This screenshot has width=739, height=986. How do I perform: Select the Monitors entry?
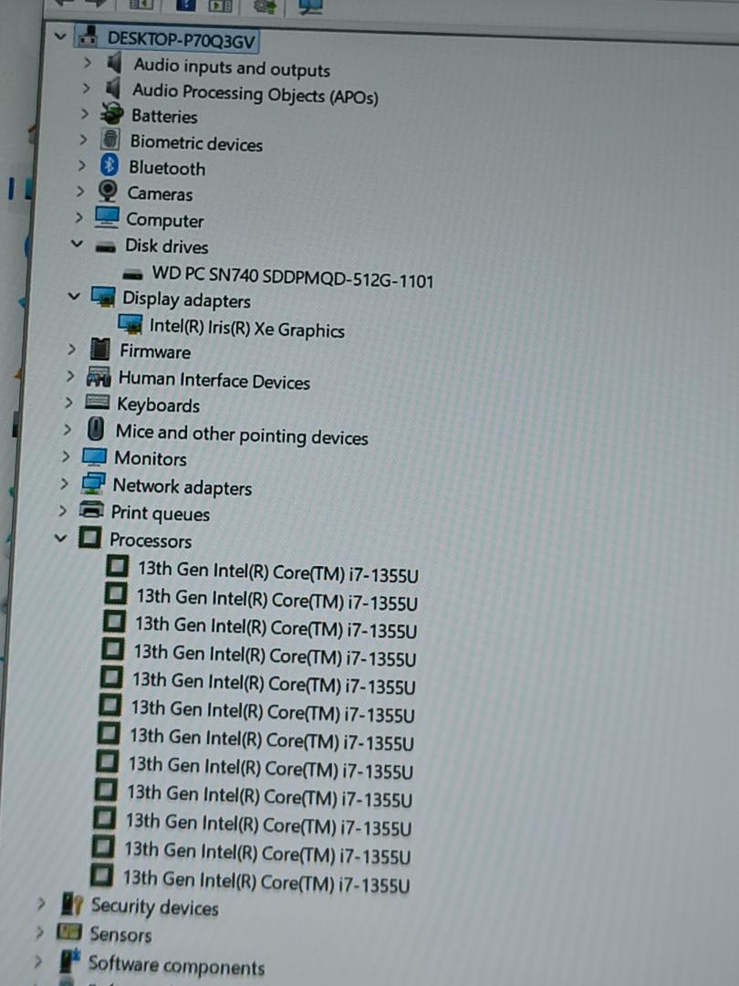[x=151, y=458]
